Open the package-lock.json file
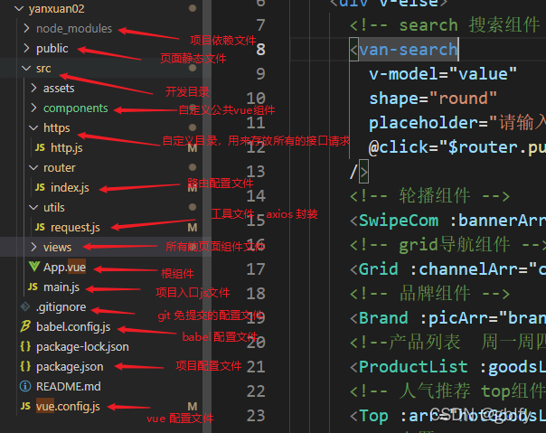 82,346
